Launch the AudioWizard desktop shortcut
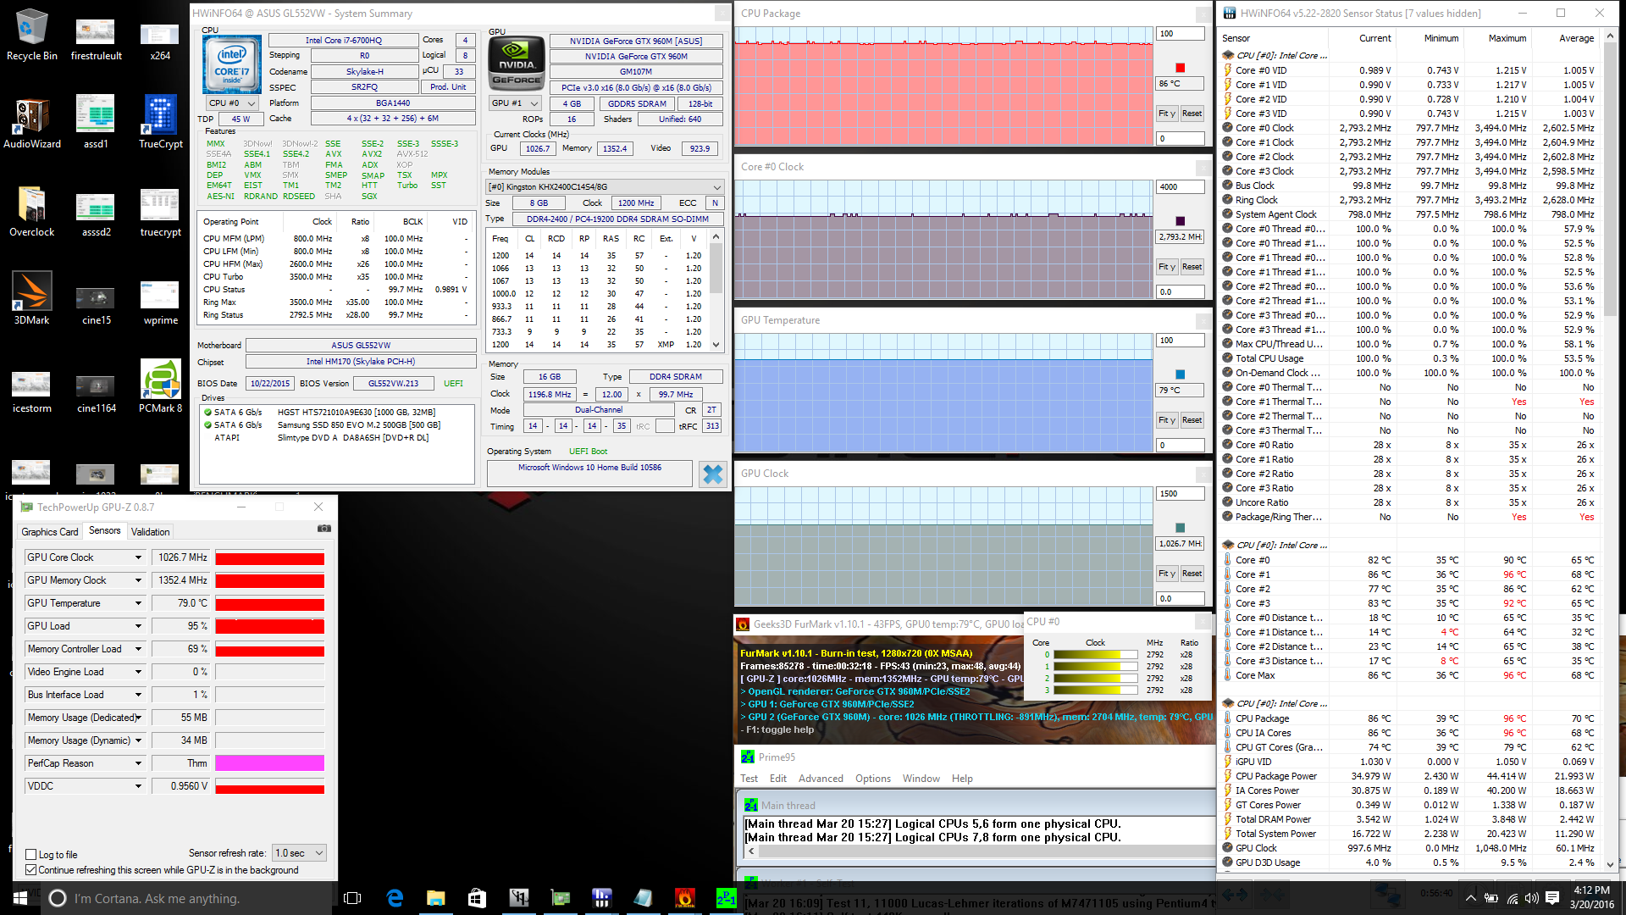The width and height of the screenshot is (1626, 915). coord(31,123)
